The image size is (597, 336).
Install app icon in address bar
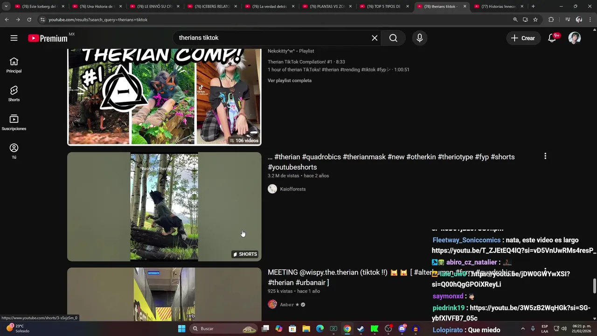(x=525, y=20)
